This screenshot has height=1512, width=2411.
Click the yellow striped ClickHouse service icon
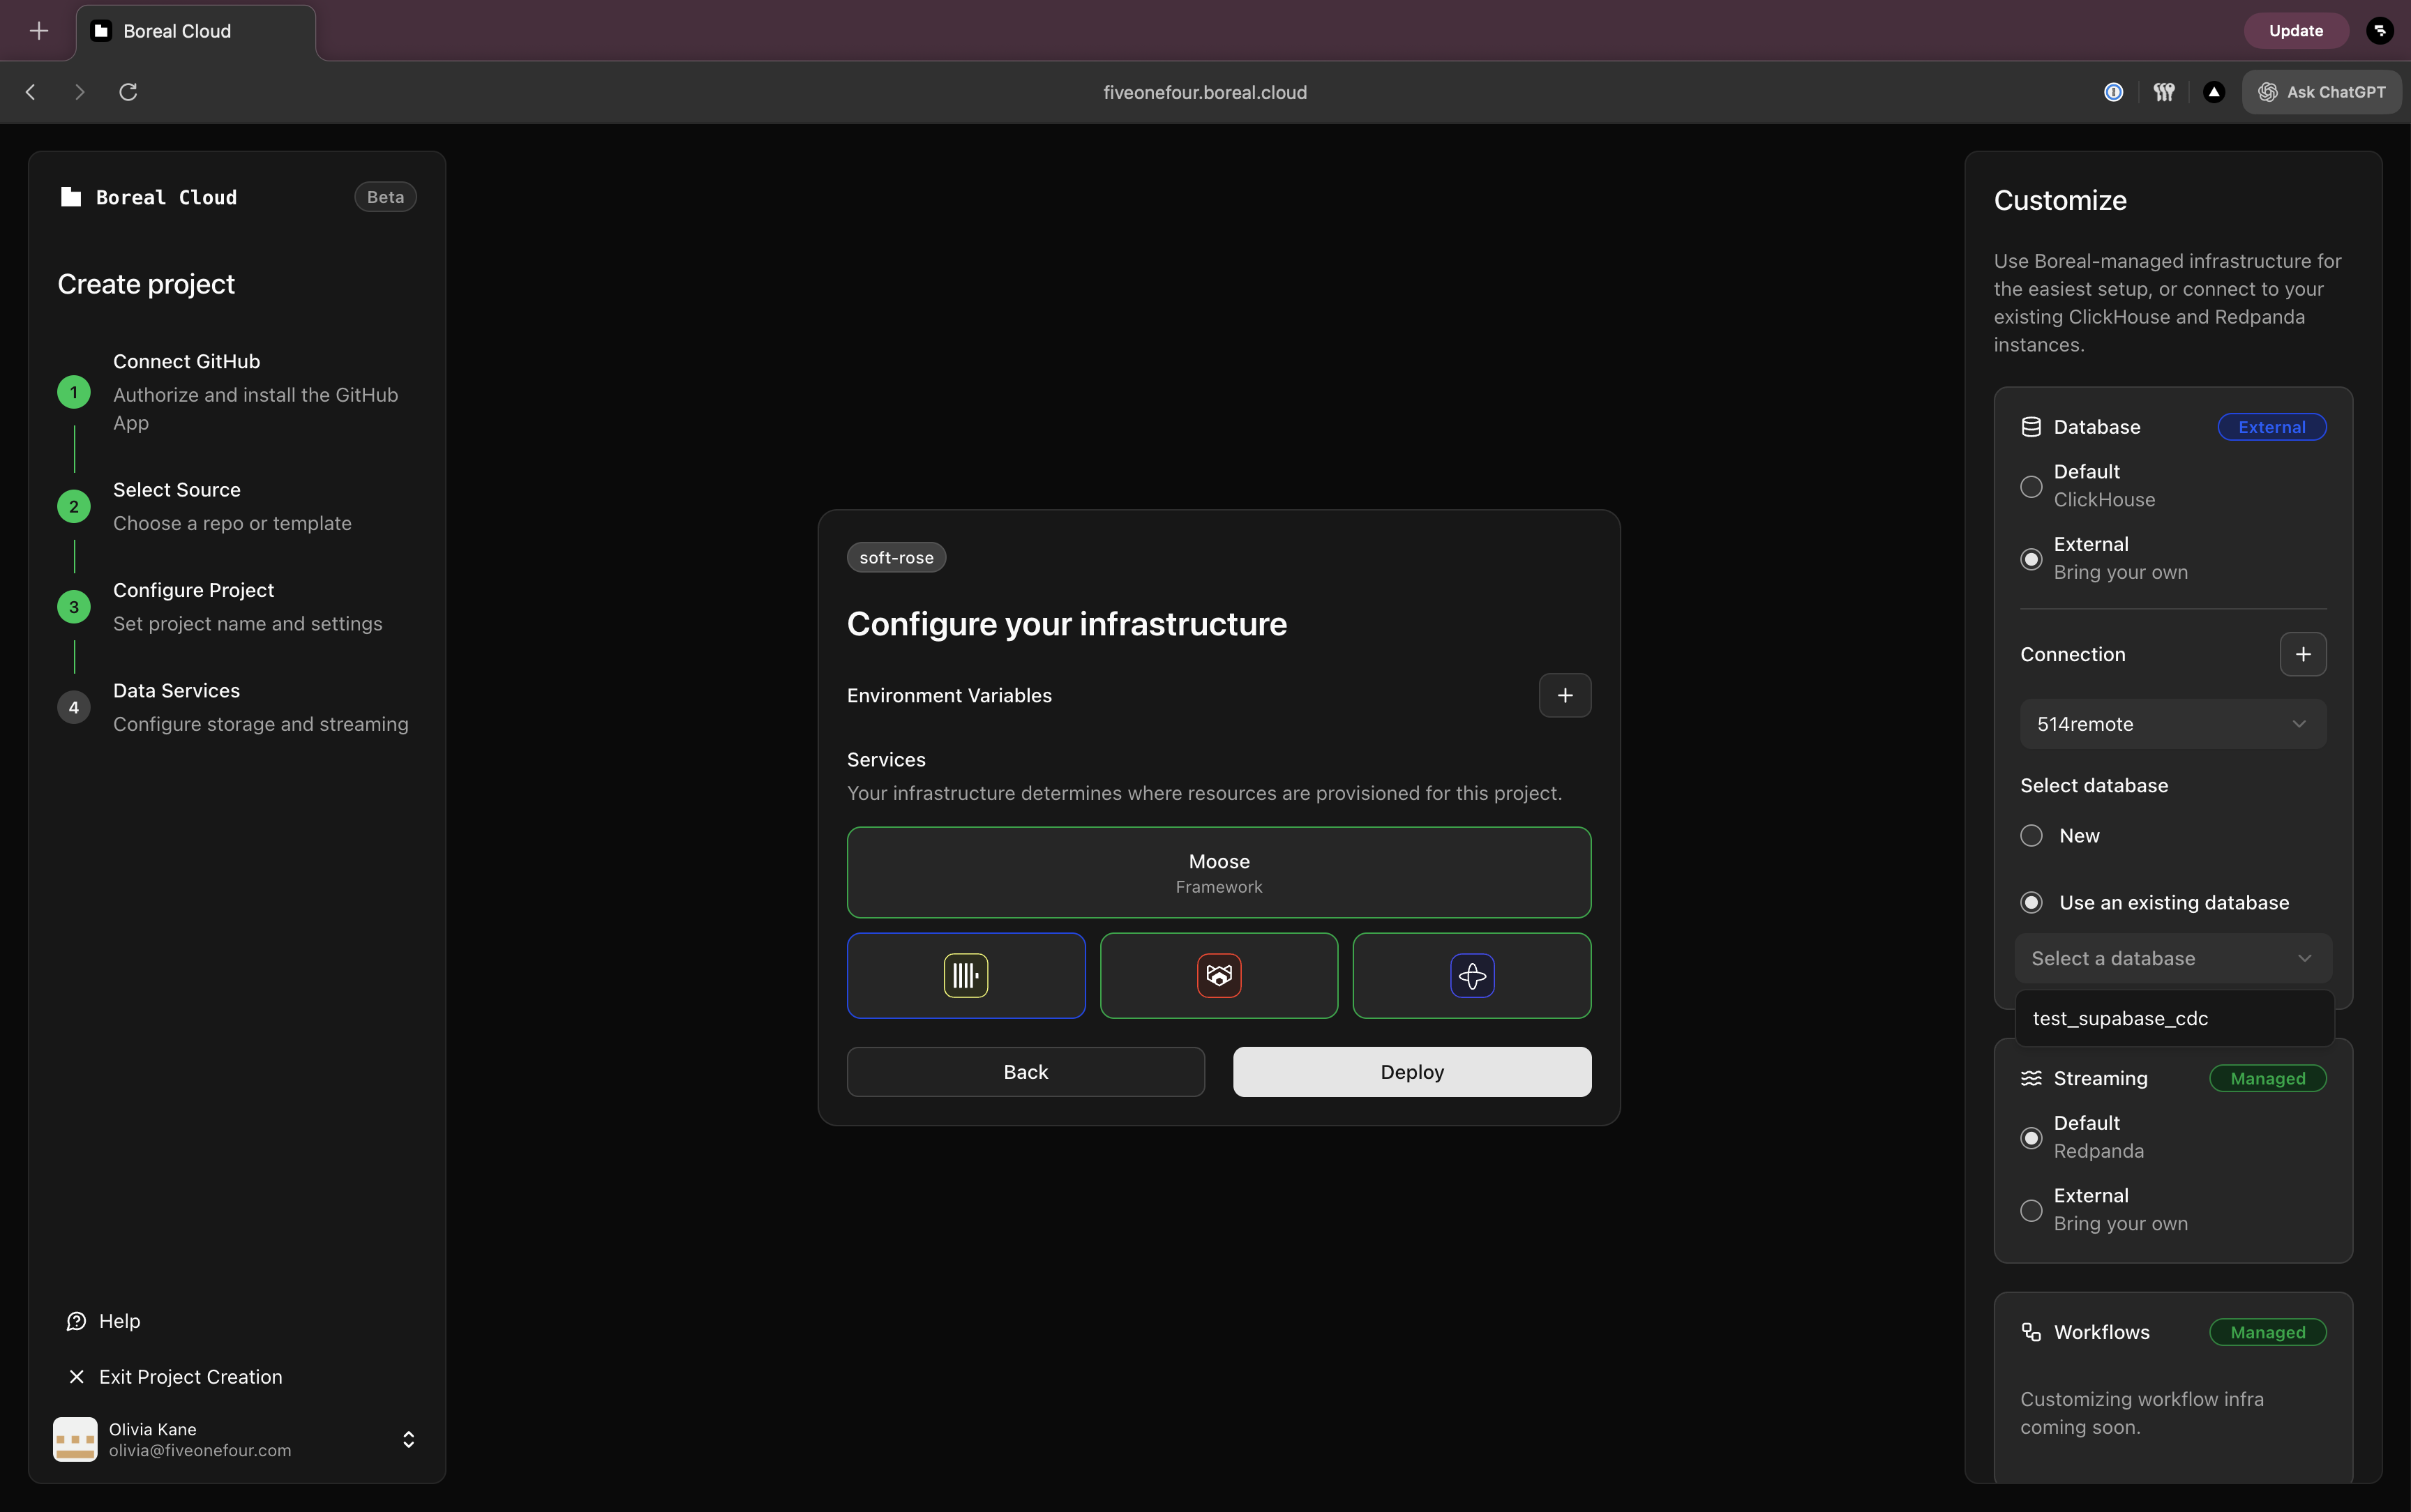click(965, 975)
